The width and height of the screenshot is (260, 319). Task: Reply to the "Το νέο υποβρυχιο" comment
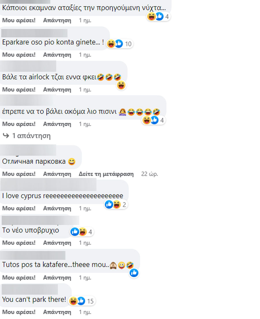pyautogui.click(x=57, y=243)
